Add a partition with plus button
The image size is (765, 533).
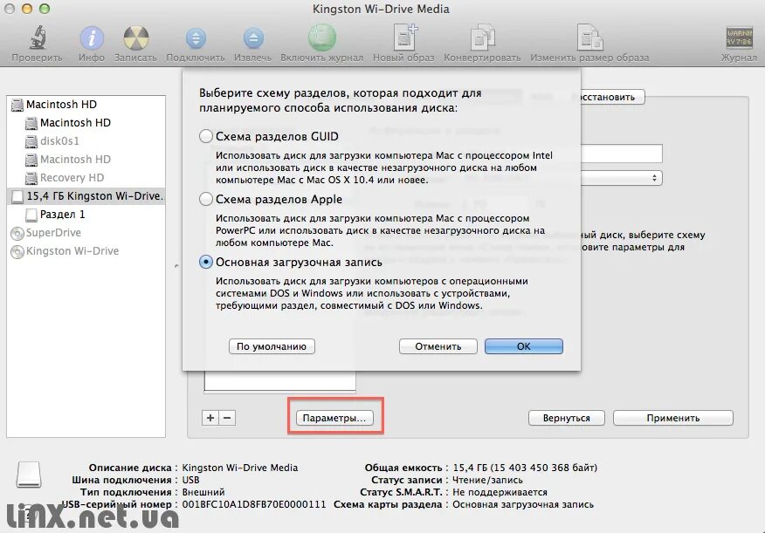[210, 418]
